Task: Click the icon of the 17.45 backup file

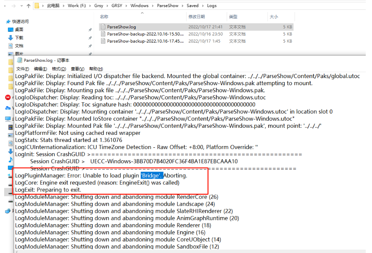Action: point(103,41)
